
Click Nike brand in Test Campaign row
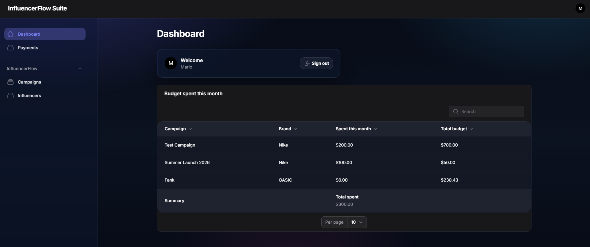(283, 145)
